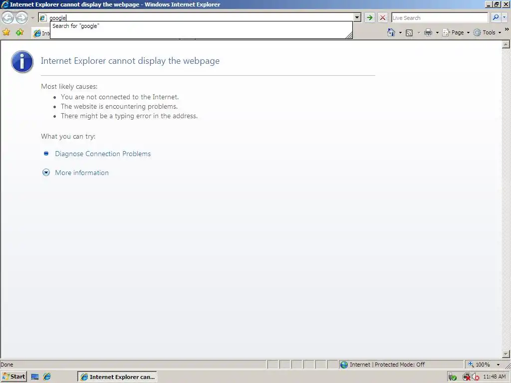The width and height of the screenshot is (511, 383).
Task: Open the Home button dropdown arrow
Action: (x=400, y=32)
